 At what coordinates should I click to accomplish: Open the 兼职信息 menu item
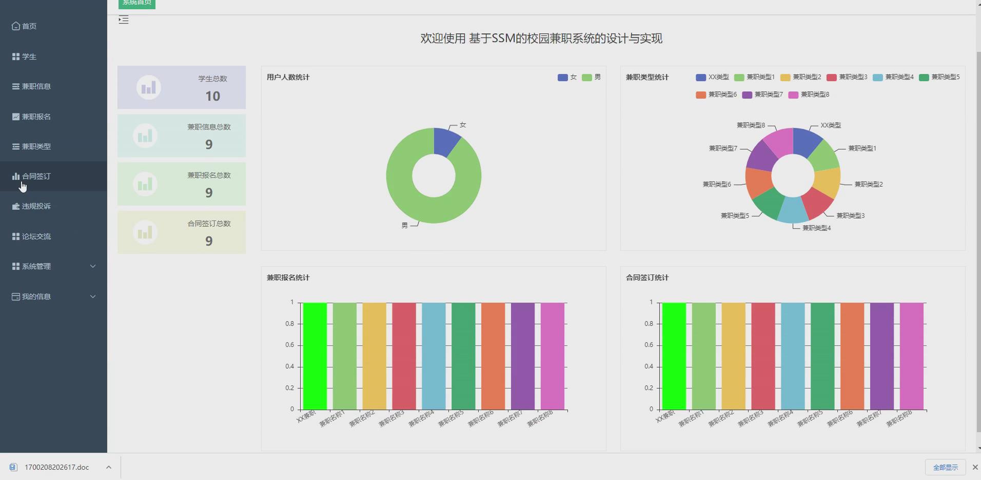pyautogui.click(x=53, y=87)
